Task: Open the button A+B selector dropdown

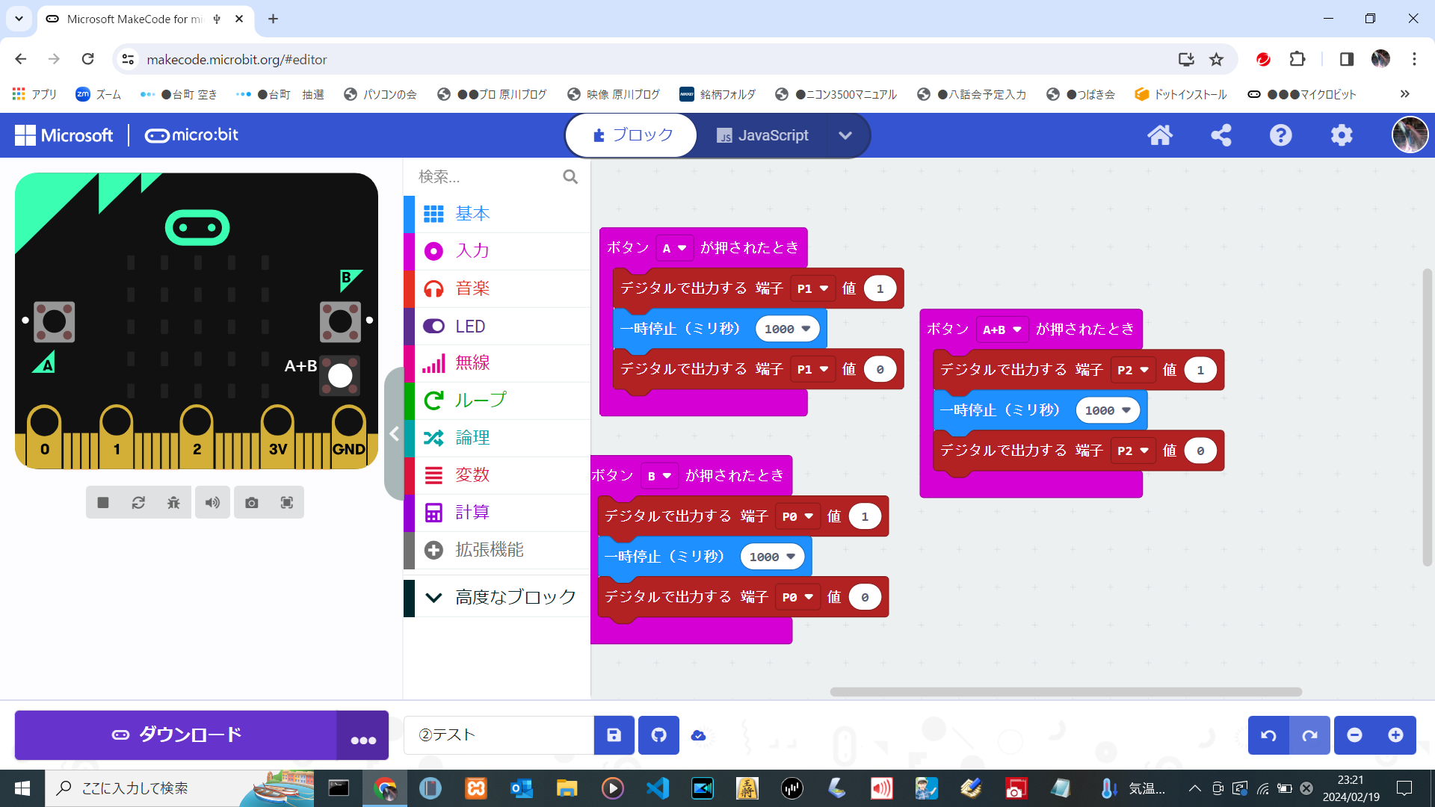Action: pos(1002,330)
